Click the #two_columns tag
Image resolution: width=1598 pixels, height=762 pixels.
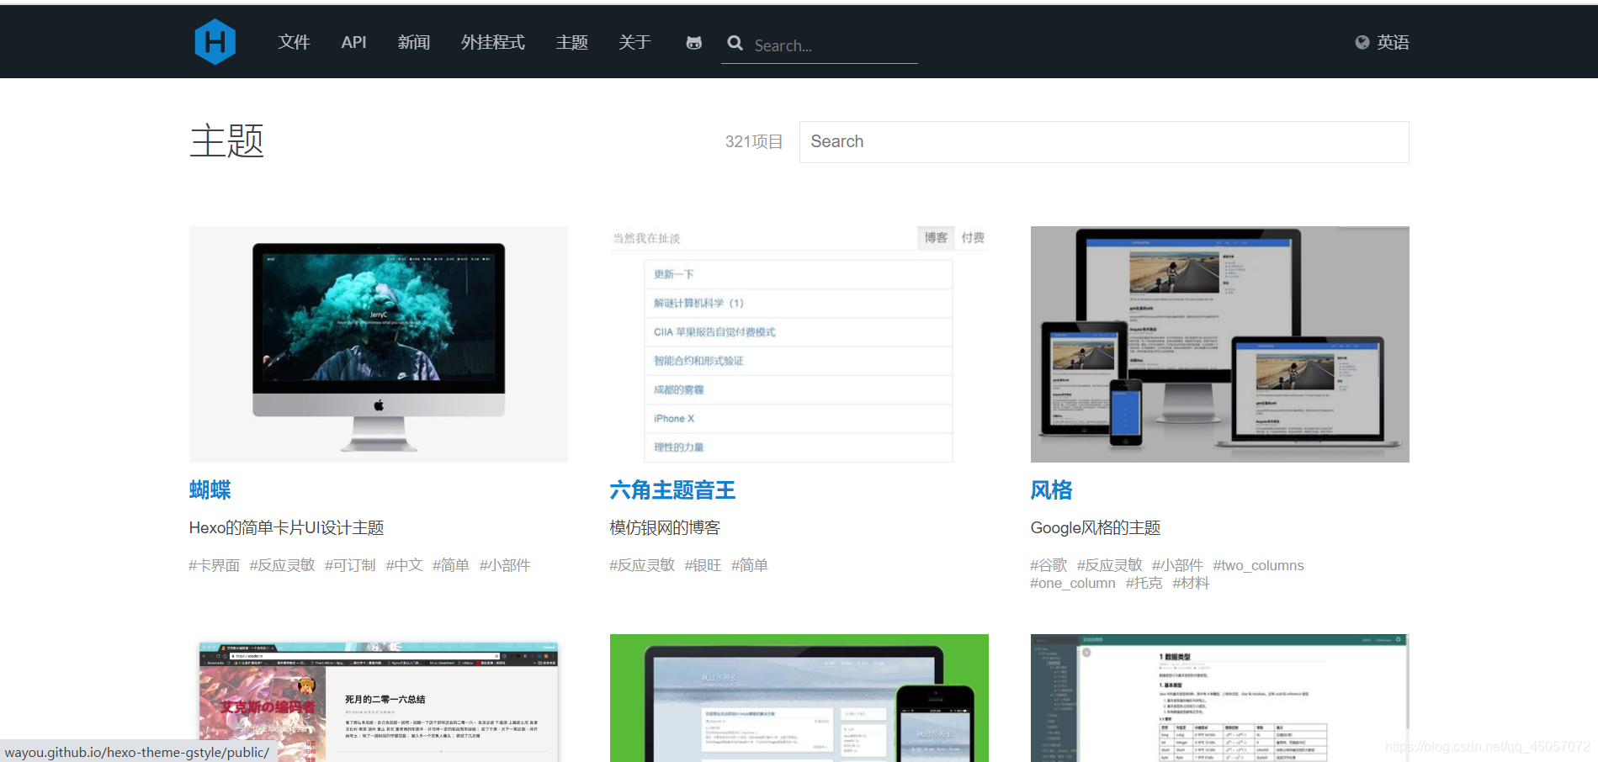1258,564
